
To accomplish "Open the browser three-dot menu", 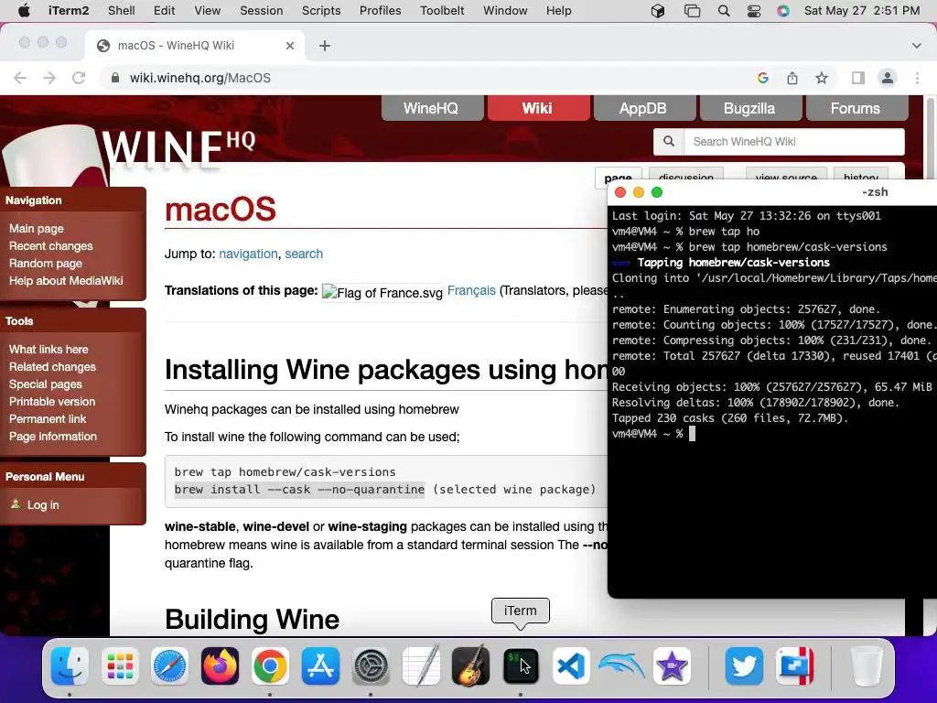I will [x=917, y=78].
